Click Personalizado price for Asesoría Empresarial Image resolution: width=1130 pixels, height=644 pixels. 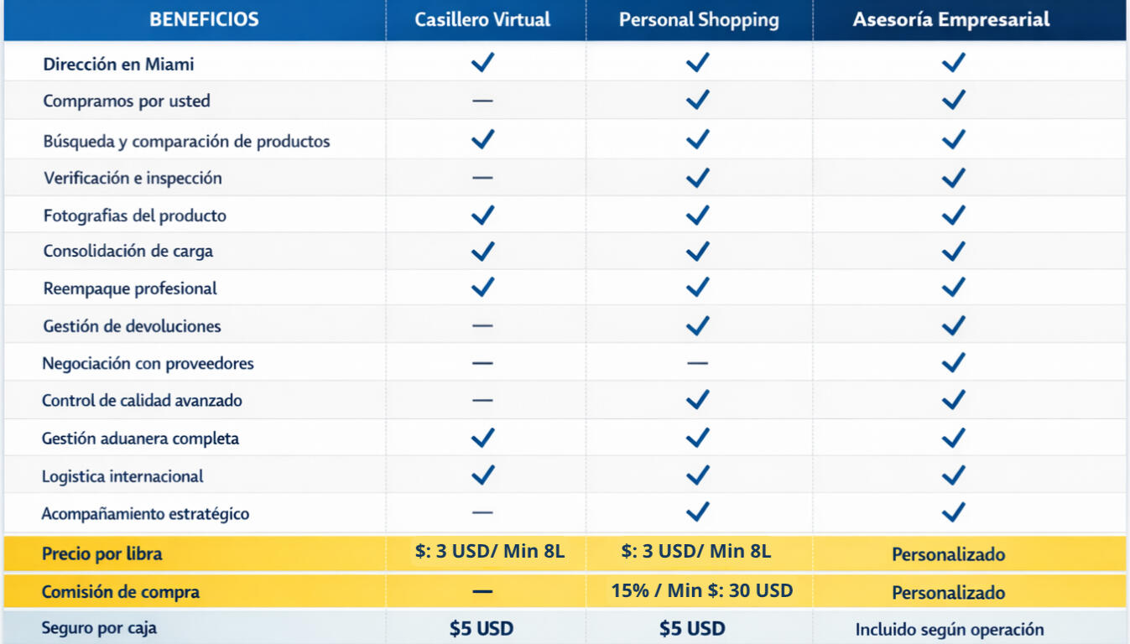(948, 554)
